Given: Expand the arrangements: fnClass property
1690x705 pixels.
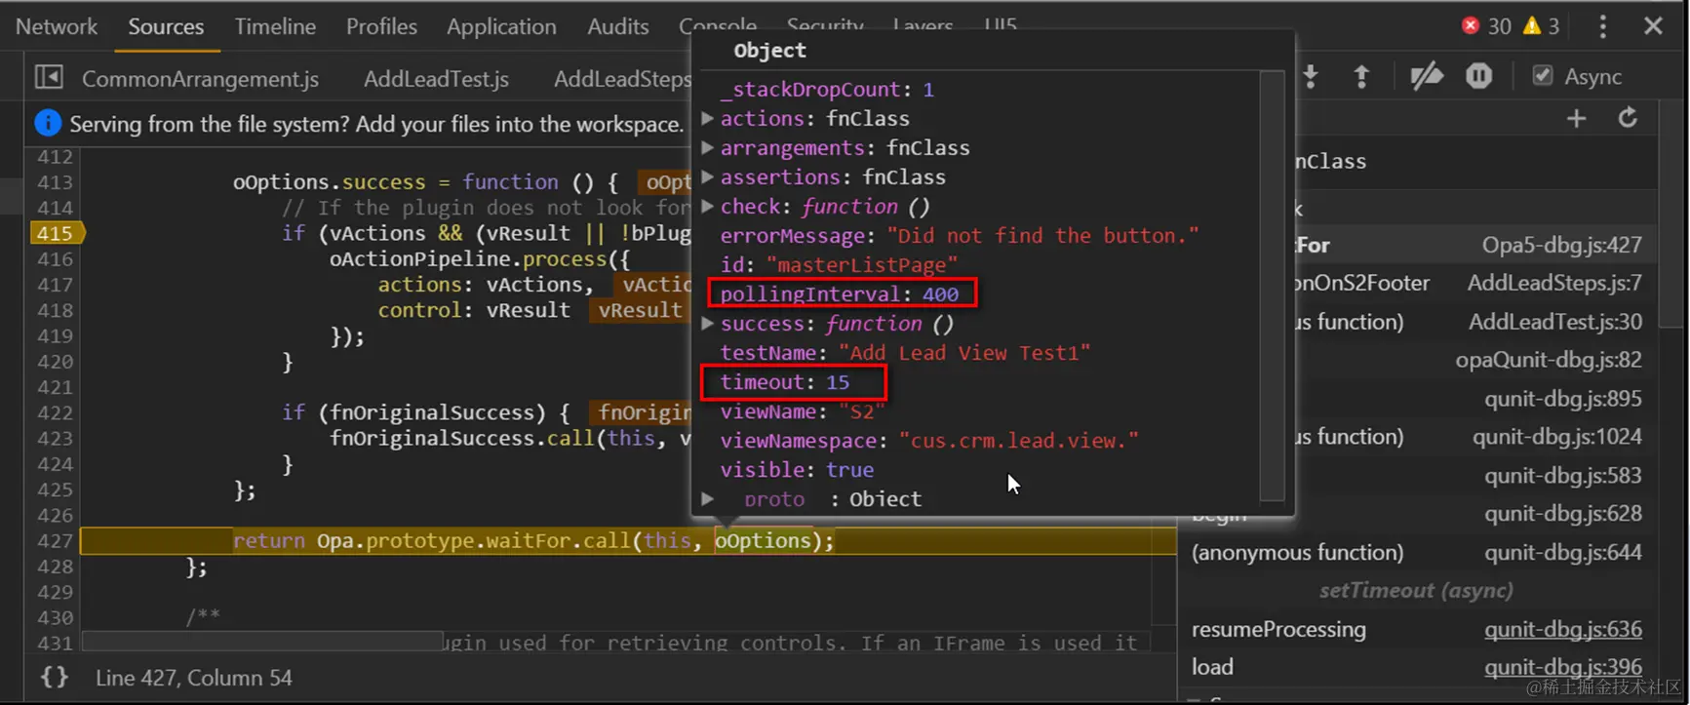Looking at the screenshot, I should pos(708,148).
